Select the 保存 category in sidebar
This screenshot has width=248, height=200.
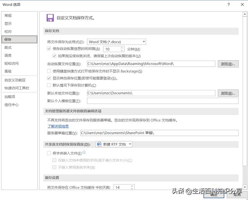click(x=19, y=39)
